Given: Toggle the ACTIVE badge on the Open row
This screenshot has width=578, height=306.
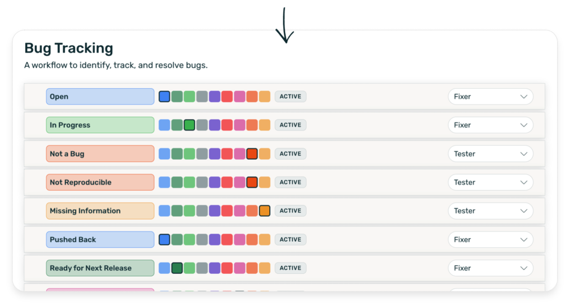Looking at the screenshot, I should [x=290, y=97].
